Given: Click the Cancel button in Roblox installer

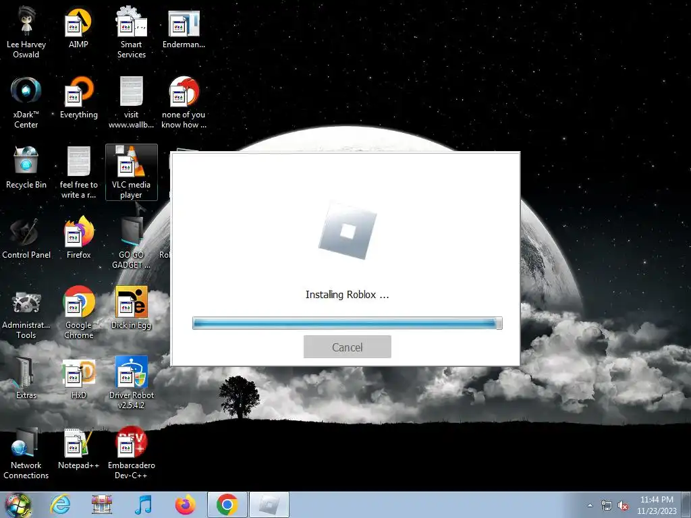Looking at the screenshot, I should (348, 347).
